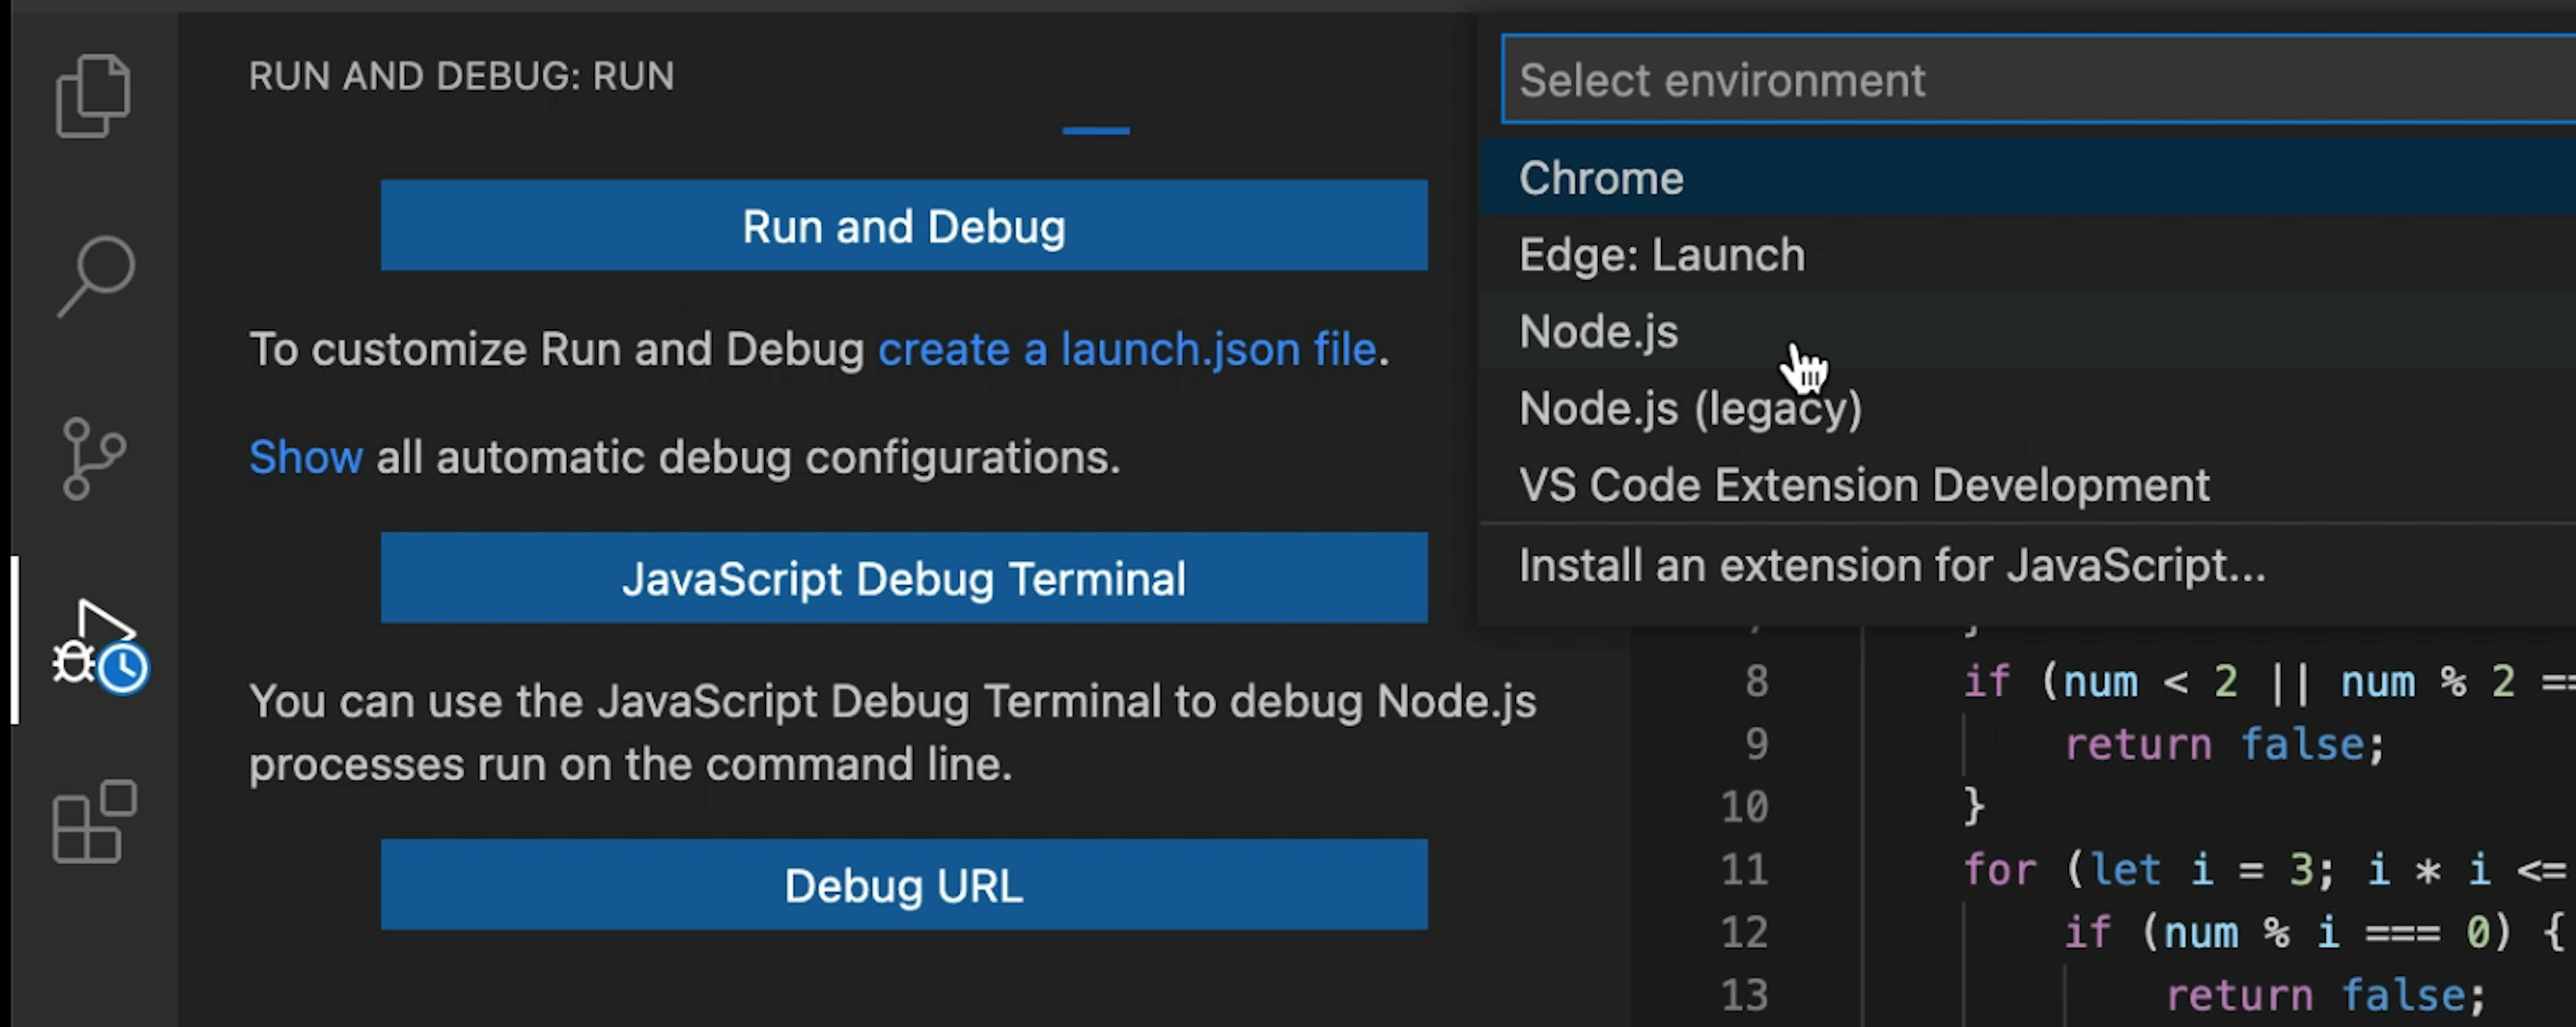Choose Chrome from the environment list
The image size is (2576, 1027).
[2028, 178]
